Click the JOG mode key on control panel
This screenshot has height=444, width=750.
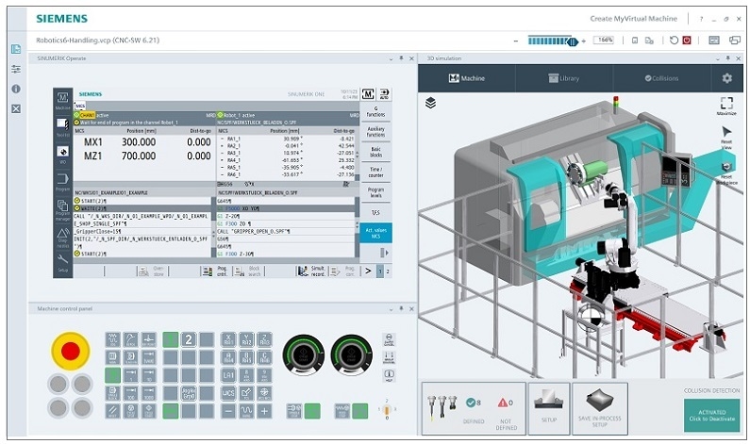coord(113,339)
